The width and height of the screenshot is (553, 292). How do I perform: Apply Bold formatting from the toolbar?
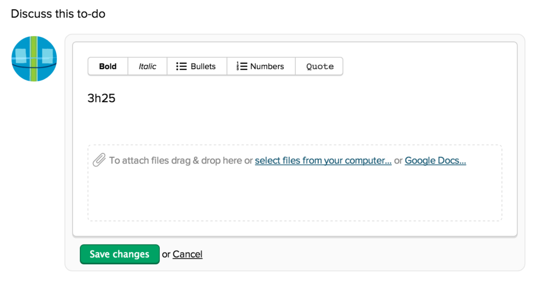108,67
